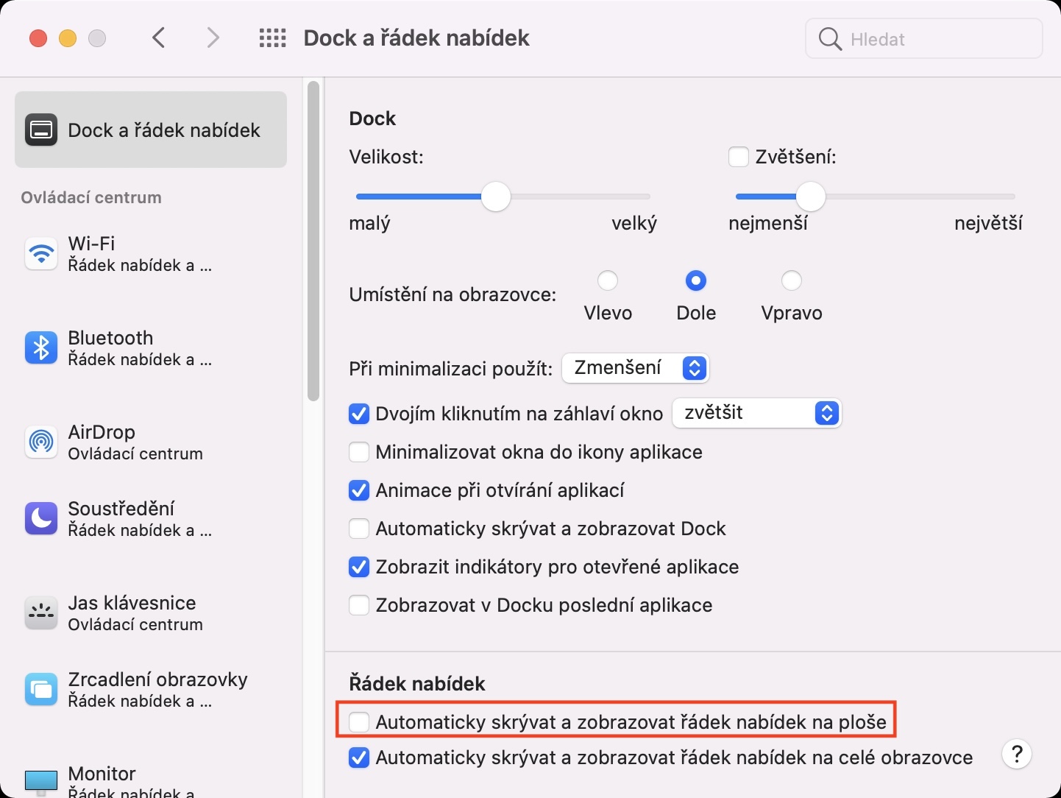Click the Monitor icon in sidebar
This screenshot has height=798, width=1061.
tap(41, 780)
